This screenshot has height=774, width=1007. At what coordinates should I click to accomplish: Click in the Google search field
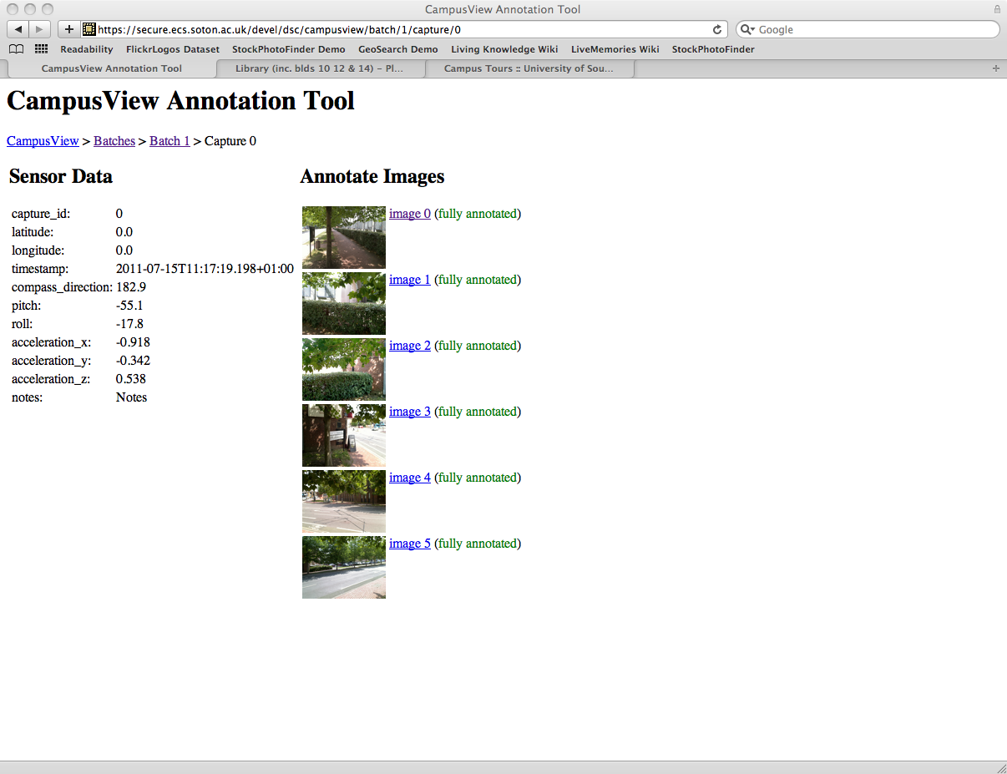click(x=873, y=29)
